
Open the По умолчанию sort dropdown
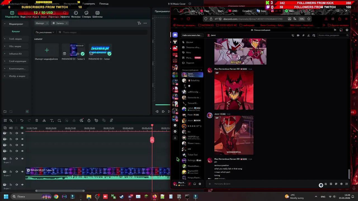pos(45,32)
